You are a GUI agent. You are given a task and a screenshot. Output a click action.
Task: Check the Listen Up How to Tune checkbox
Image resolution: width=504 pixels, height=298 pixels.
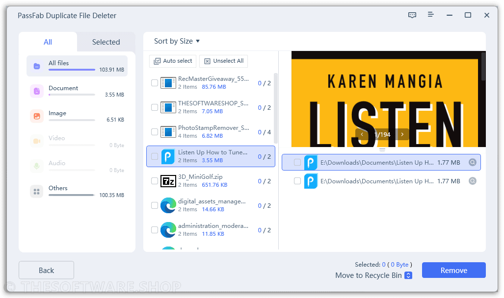[155, 156]
